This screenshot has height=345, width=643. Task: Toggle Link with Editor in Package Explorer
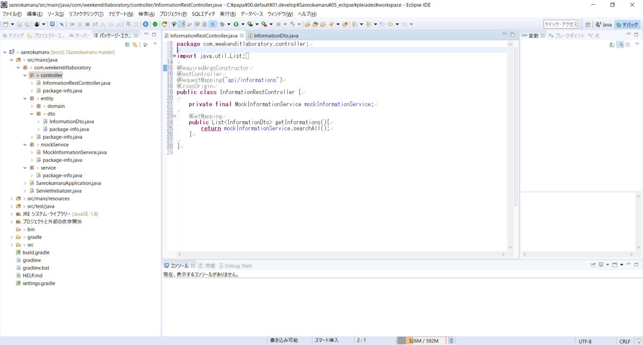(135, 44)
